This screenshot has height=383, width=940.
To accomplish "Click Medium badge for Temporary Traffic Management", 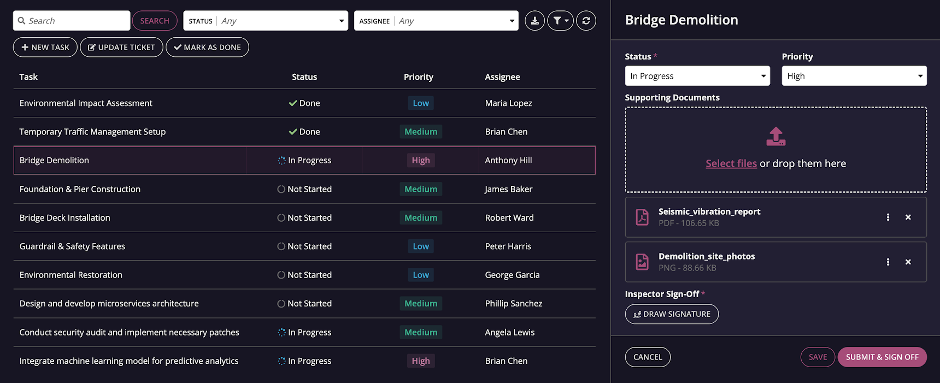I will coord(421,132).
